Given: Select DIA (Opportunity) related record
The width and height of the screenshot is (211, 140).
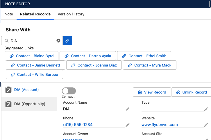Looking at the screenshot, I should tap(29, 104).
